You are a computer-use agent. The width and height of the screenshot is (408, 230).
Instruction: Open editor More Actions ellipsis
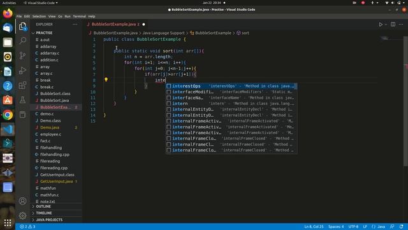(x=401, y=24)
